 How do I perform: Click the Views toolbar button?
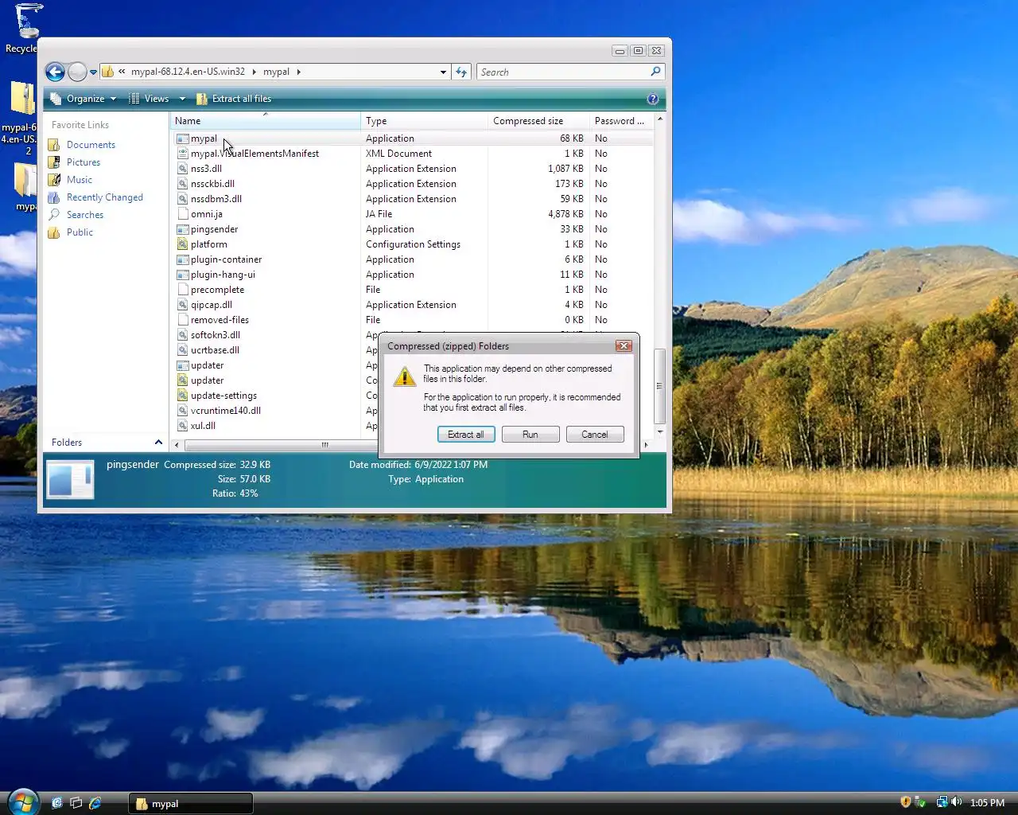coord(150,99)
